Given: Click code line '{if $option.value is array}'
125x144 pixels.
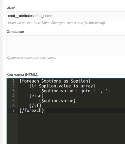Looking at the screenshot, I should pyautogui.click(x=62, y=86).
